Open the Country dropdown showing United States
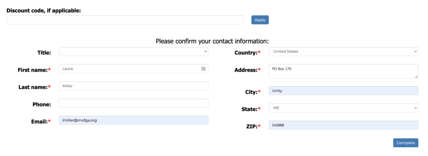428x156 pixels. point(344,51)
